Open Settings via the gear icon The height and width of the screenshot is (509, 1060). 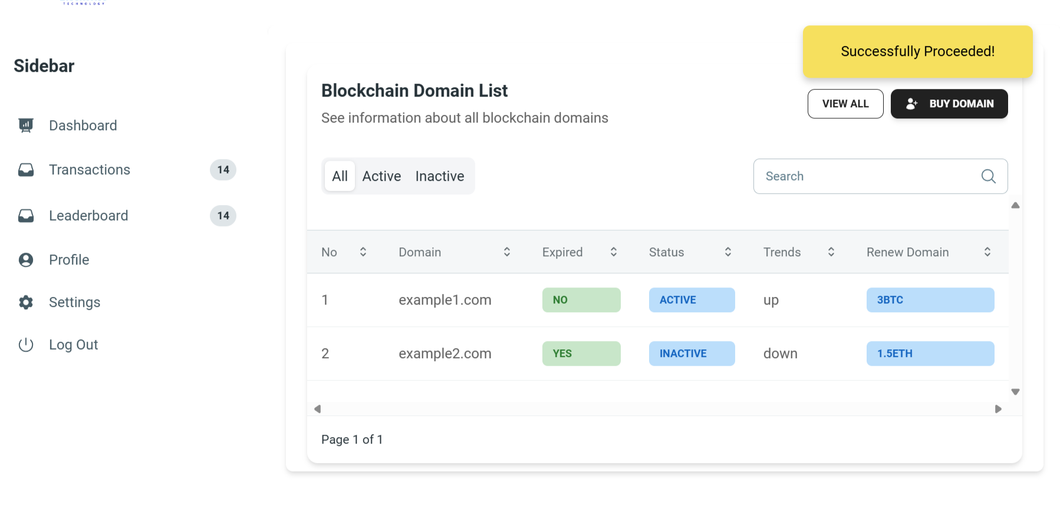(26, 302)
